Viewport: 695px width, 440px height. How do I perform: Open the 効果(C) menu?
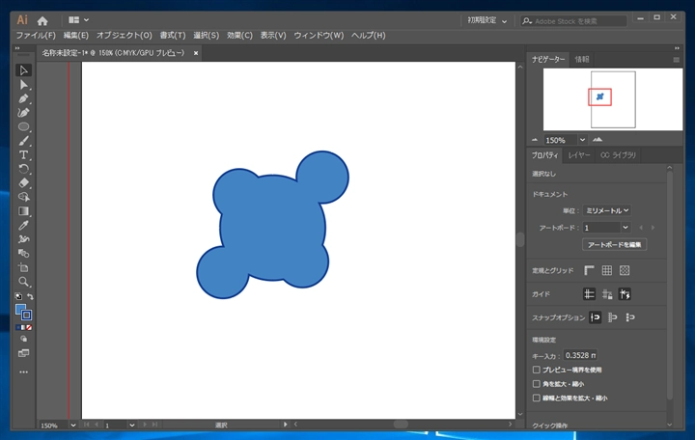pos(239,35)
